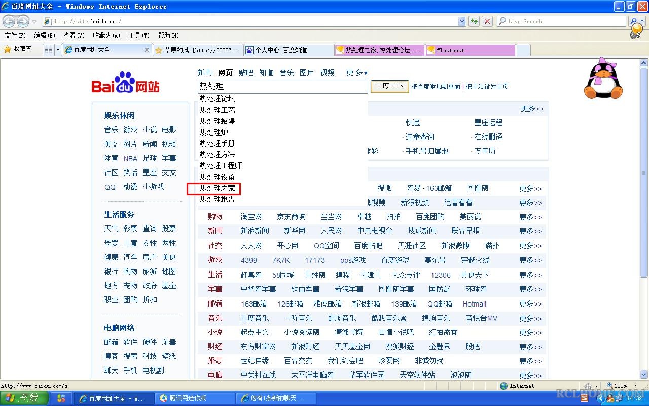Click the browser Back arrow button
Image resolution: width=649 pixels, height=406 pixels.
[9, 21]
